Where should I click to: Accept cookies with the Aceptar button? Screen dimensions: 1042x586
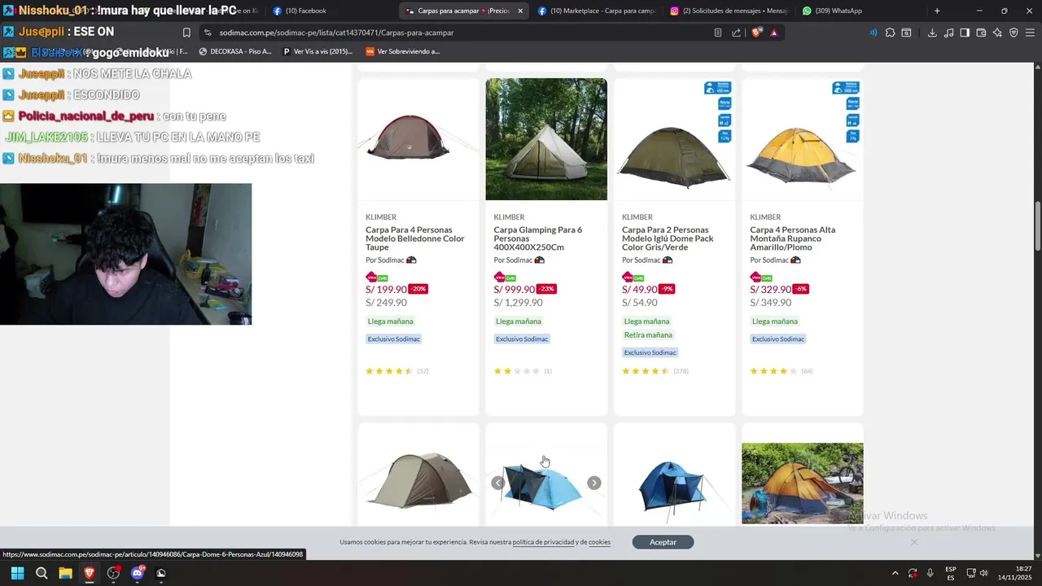[663, 542]
